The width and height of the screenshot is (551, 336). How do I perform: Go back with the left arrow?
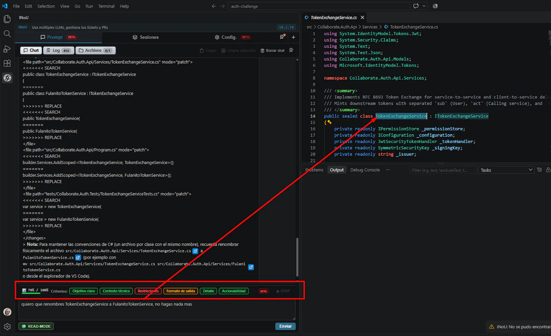(214, 6)
